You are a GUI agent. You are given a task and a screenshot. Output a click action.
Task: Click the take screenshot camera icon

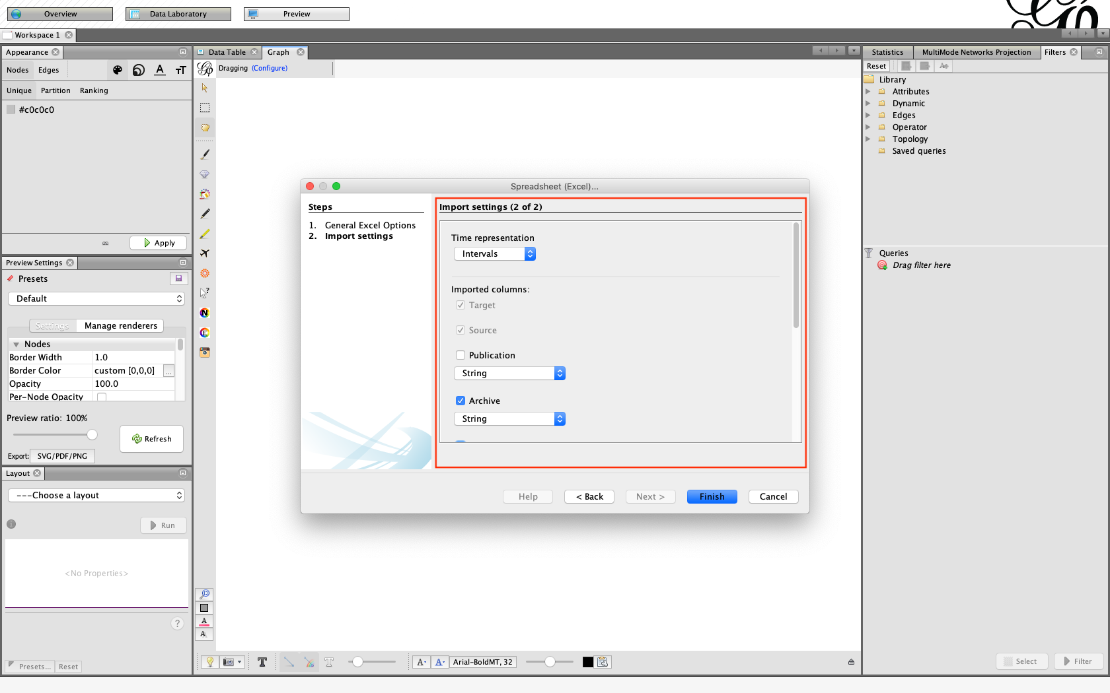(x=229, y=662)
